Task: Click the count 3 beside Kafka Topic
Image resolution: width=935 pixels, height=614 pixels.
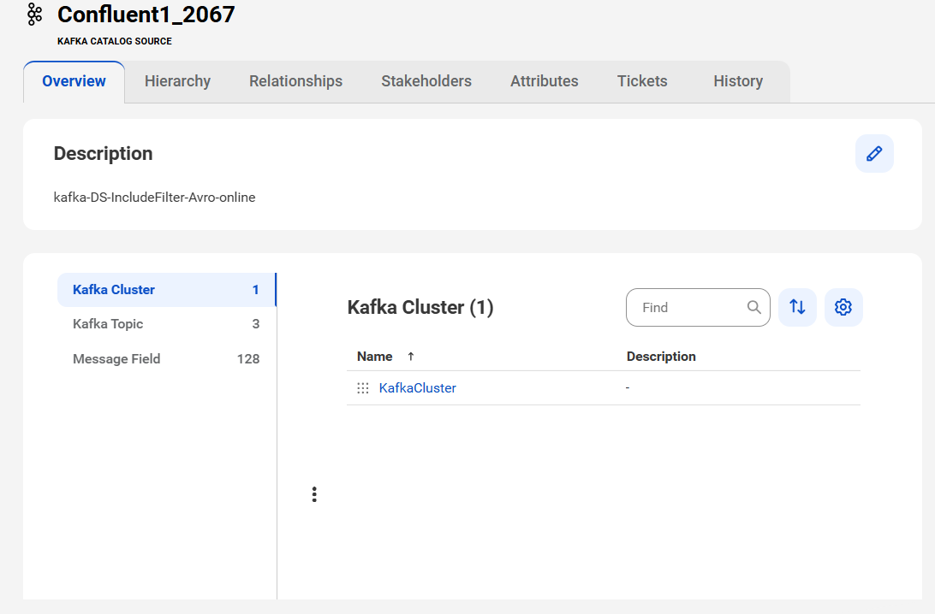Action: [256, 324]
